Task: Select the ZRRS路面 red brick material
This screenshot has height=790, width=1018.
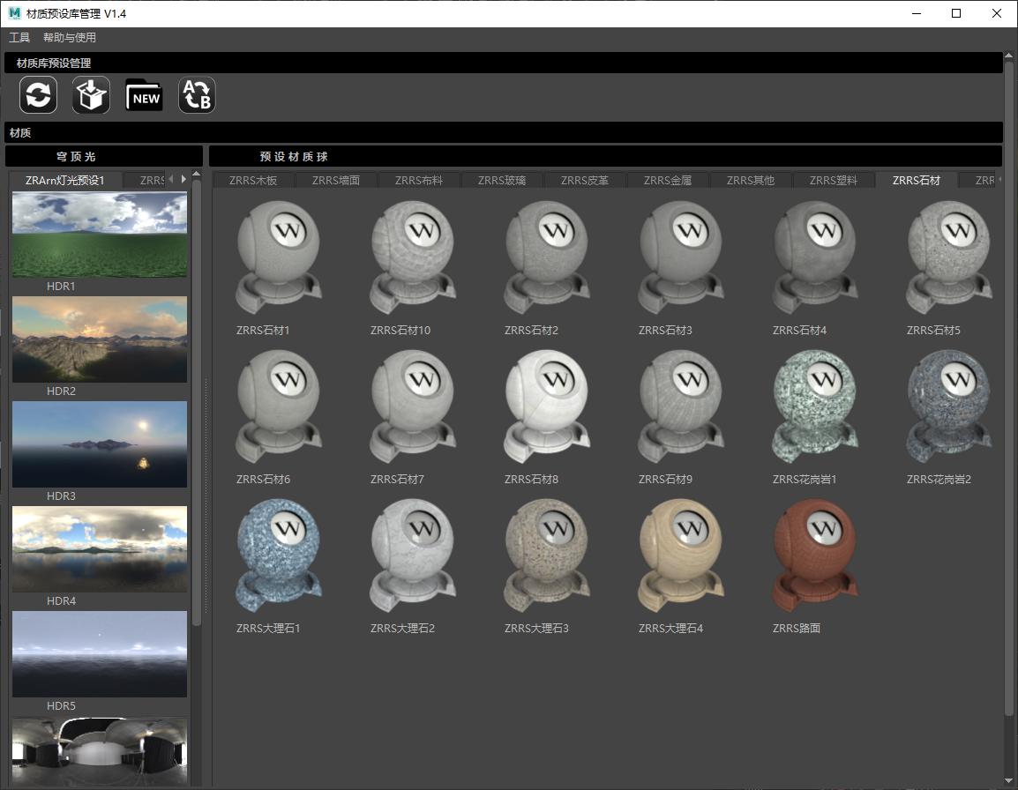Action: pyautogui.click(x=815, y=555)
